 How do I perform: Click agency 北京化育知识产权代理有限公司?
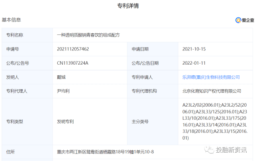coord(212,91)
